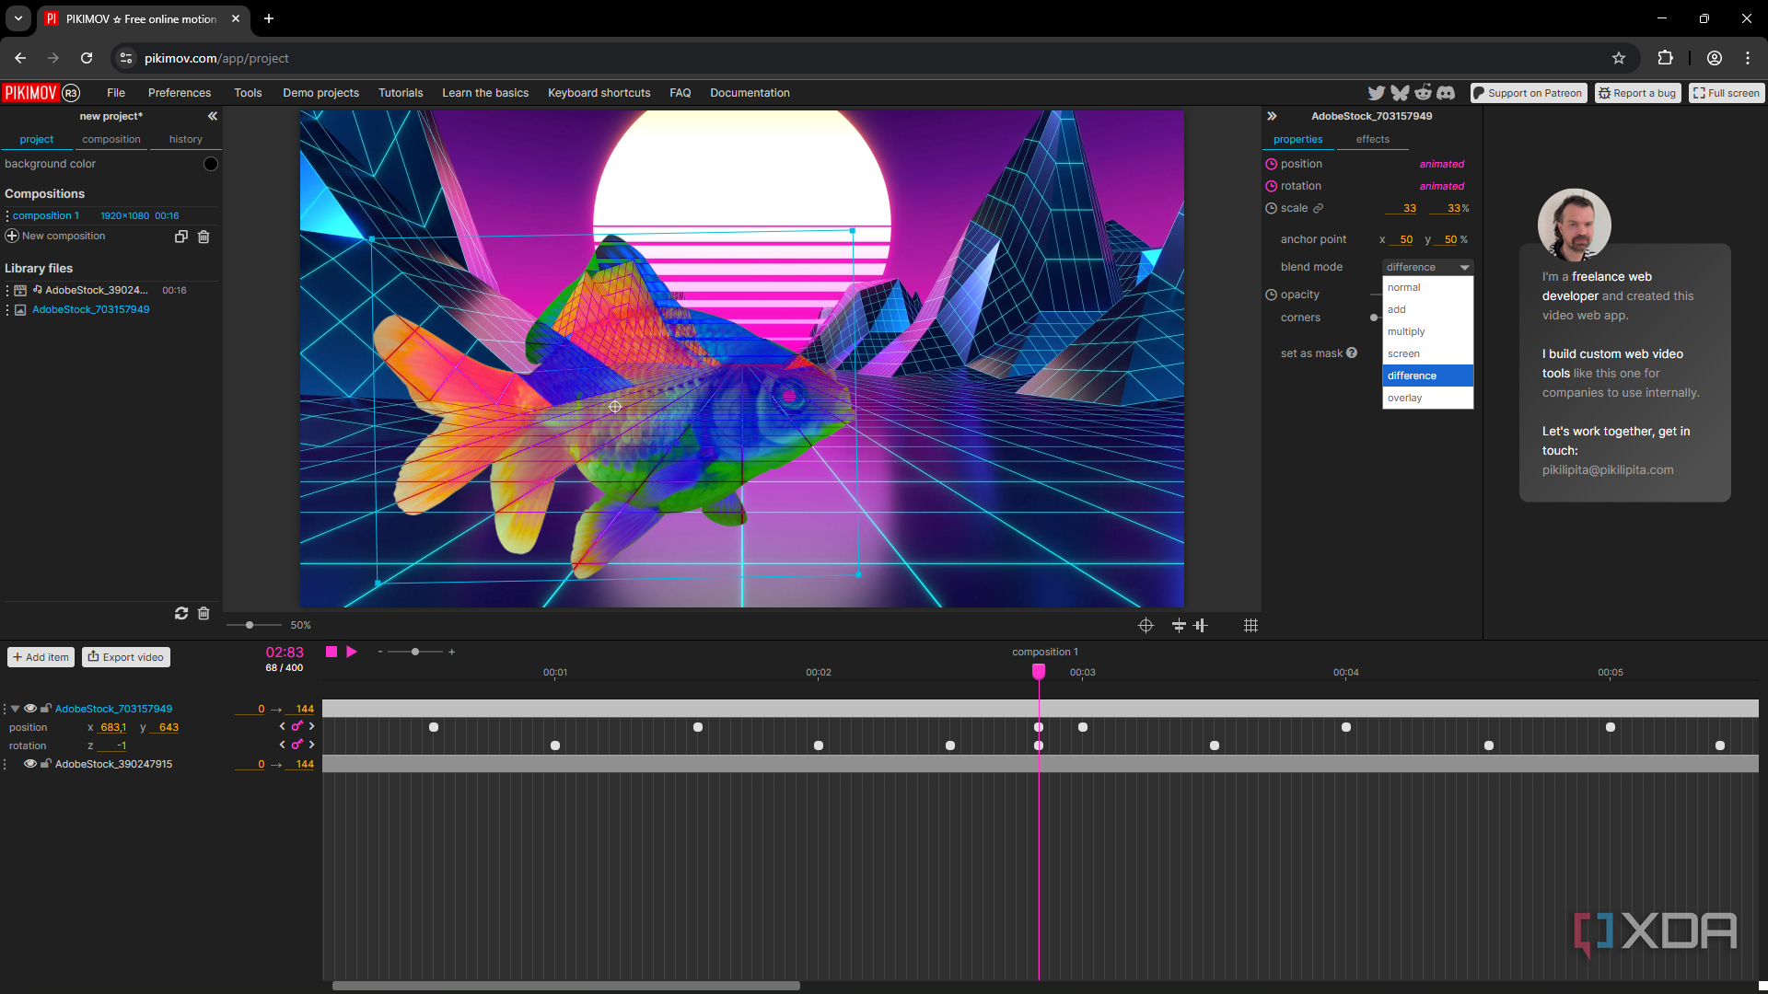Hide the AdobeStock_390247915 layer via eye icon

pos(30,764)
